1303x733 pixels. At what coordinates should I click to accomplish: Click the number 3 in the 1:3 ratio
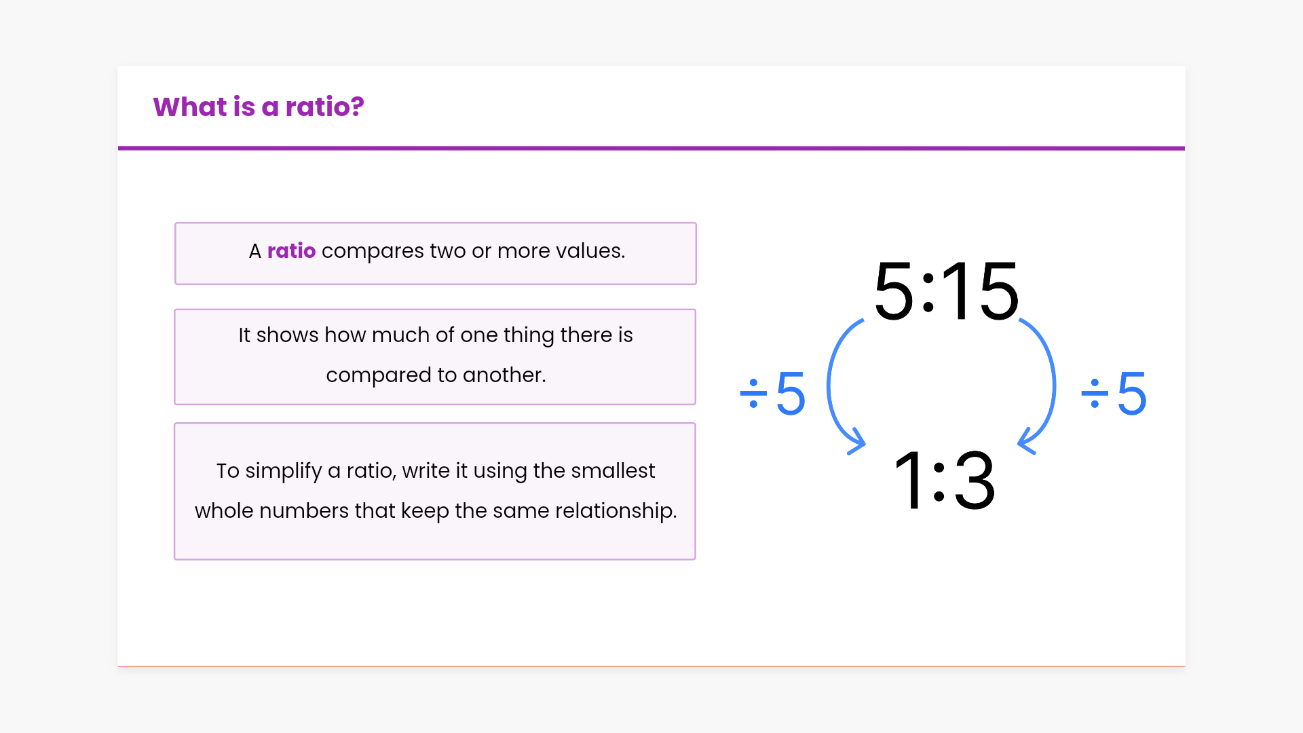pos(975,481)
